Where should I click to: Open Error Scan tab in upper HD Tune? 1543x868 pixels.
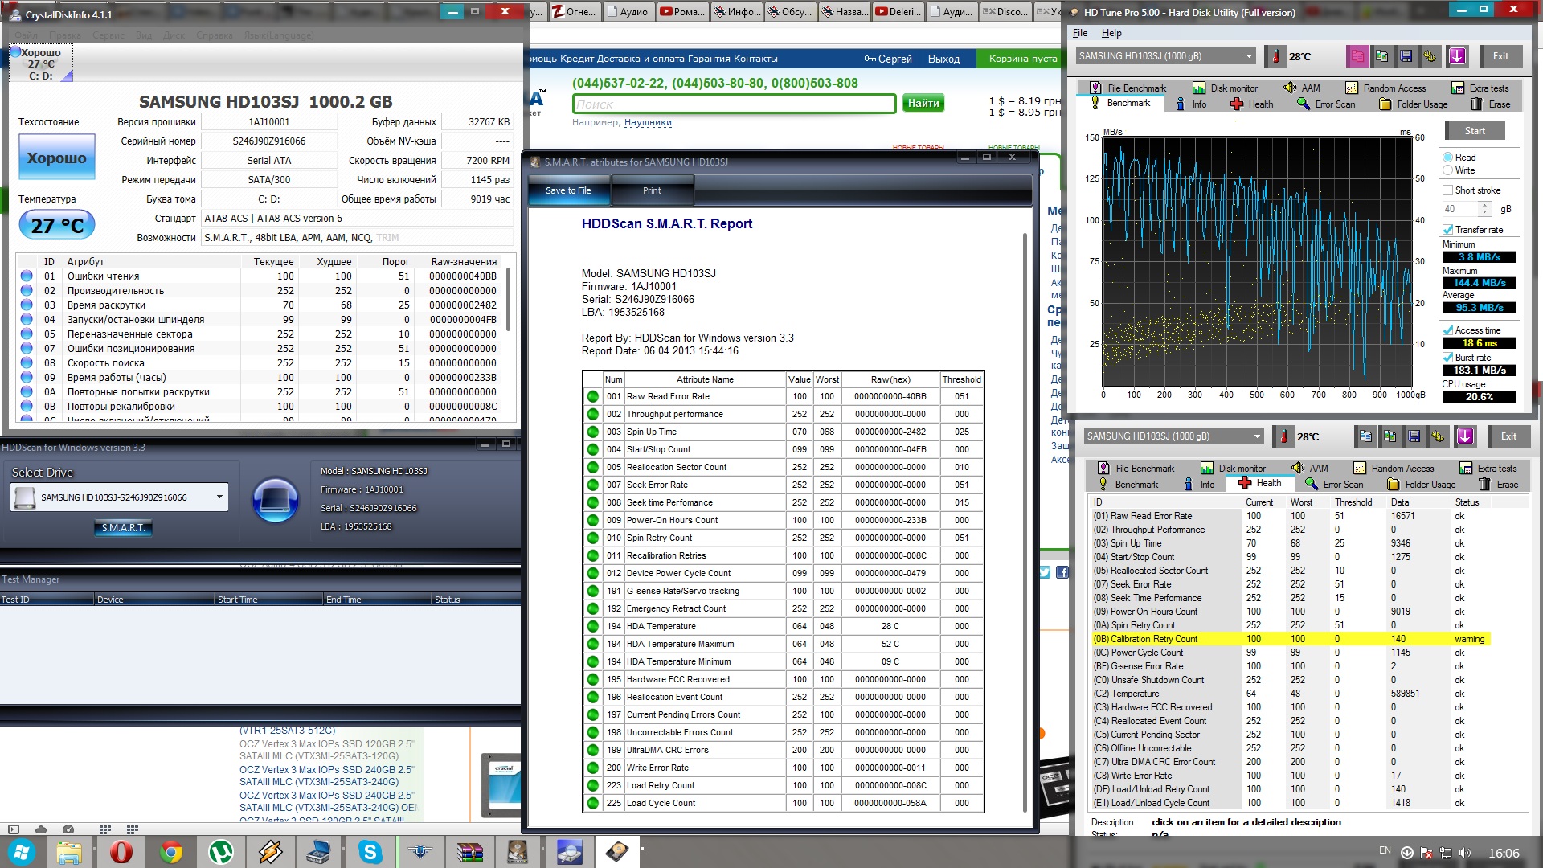point(1326,104)
